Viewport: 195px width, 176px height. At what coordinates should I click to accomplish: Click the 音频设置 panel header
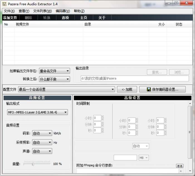pyautogui.click(x=37, y=98)
